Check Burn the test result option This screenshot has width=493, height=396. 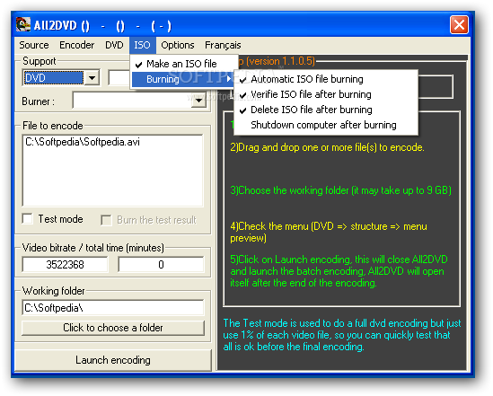(106, 220)
